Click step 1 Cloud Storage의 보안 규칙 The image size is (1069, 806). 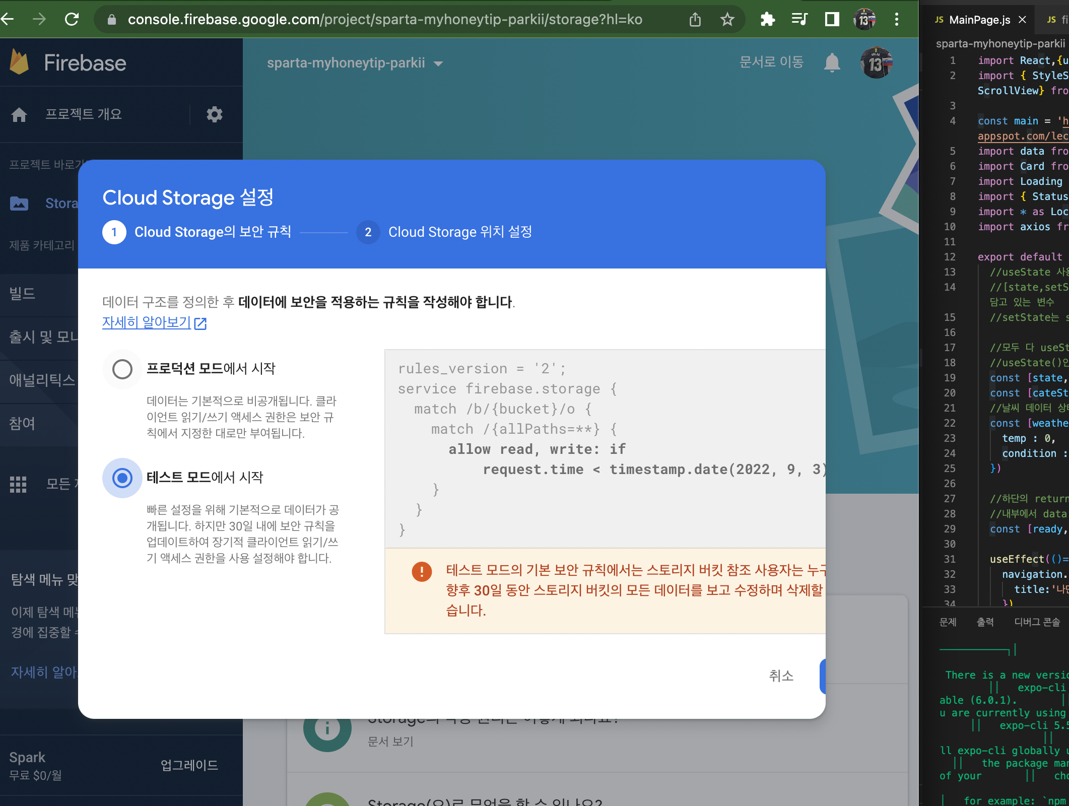(197, 232)
